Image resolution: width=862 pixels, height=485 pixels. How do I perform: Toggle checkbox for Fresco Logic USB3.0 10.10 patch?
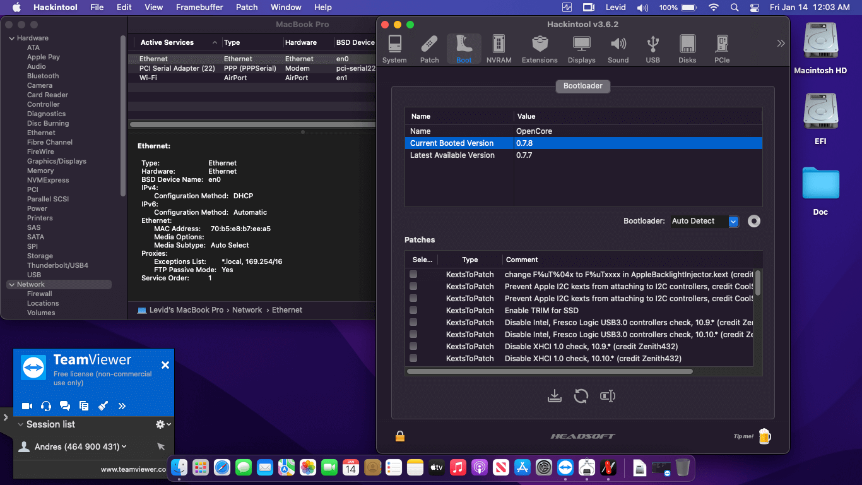(x=413, y=334)
